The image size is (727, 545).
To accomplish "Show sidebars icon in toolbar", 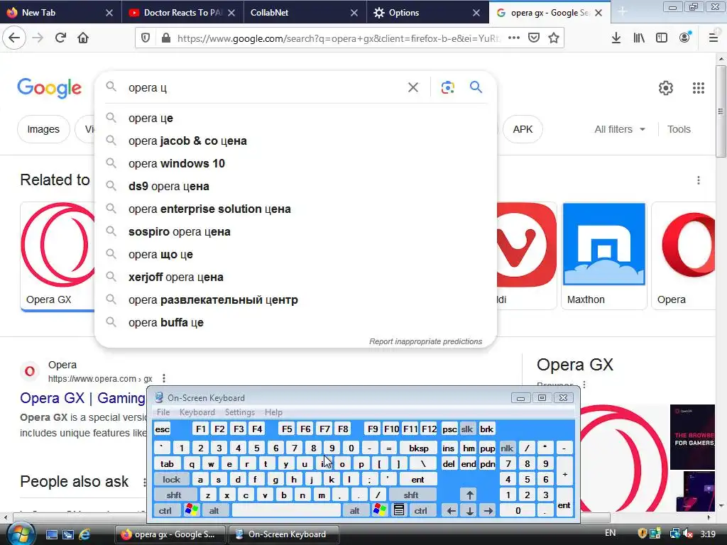I will [662, 38].
